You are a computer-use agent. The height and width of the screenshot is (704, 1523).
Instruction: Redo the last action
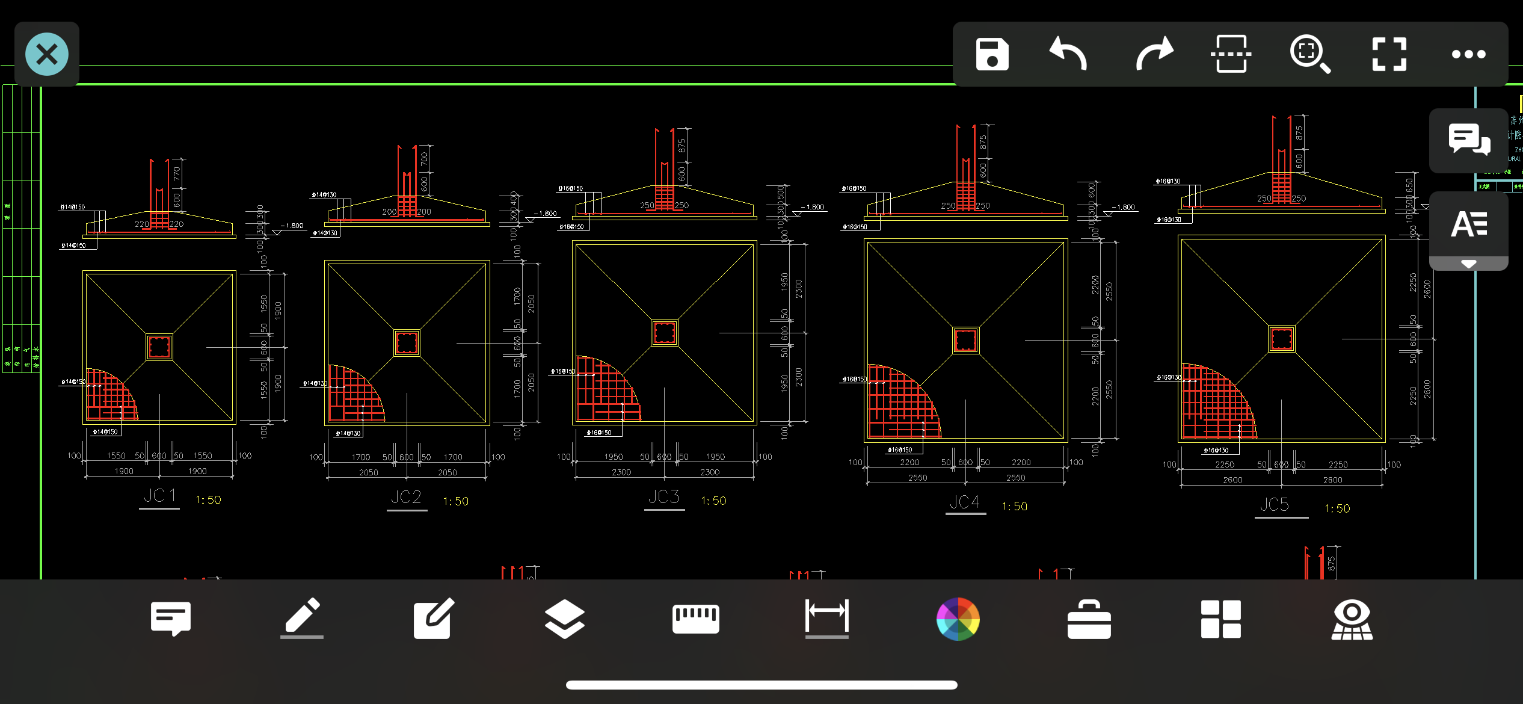coord(1154,54)
